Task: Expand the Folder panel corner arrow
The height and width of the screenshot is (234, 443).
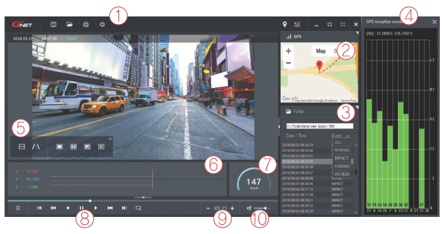Action: (x=357, y=108)
